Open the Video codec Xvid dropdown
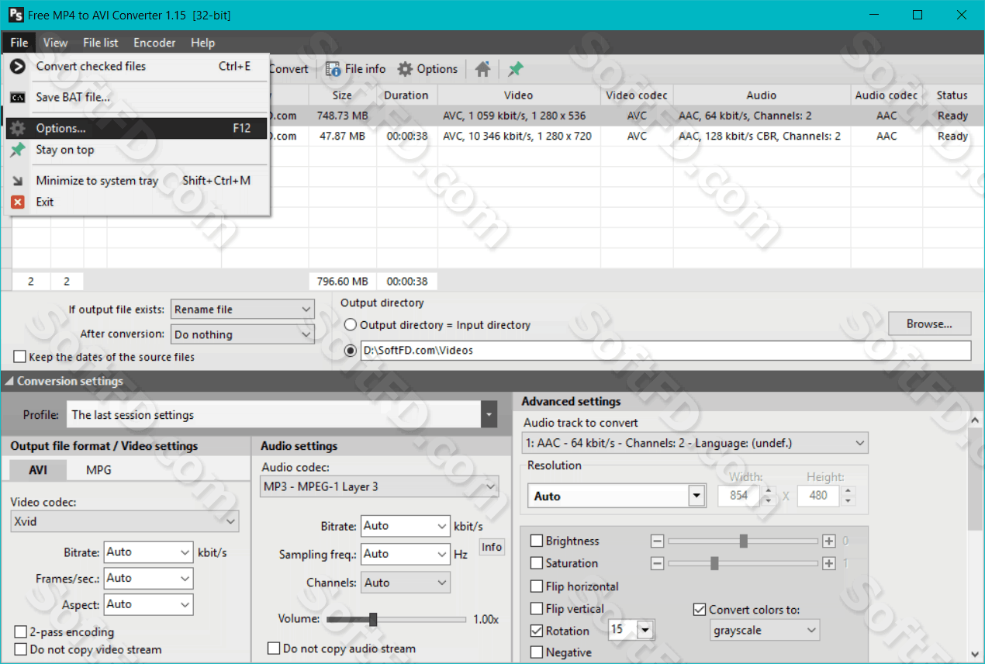The image size is (985, 664). 125,521
